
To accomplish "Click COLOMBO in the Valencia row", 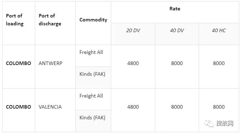I will click(18, 107).
